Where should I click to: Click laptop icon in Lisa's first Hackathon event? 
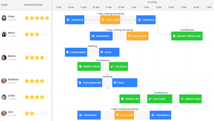tap(81, 115)
